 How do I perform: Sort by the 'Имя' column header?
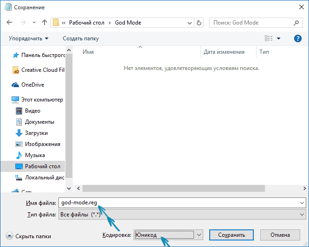(88, 52)
